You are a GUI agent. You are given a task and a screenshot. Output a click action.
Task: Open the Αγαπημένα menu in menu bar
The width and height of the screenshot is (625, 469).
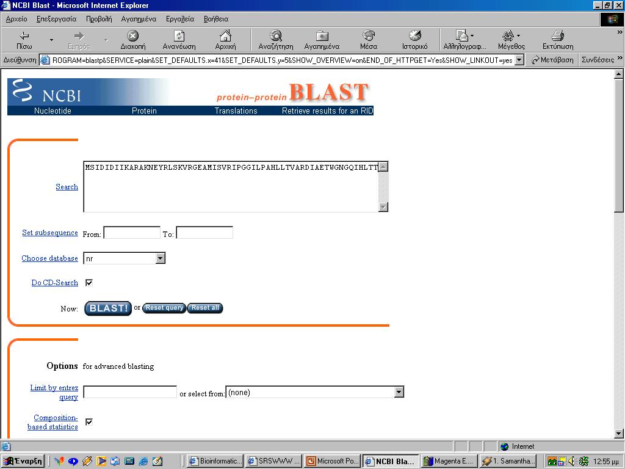click(x=139, y=19)
